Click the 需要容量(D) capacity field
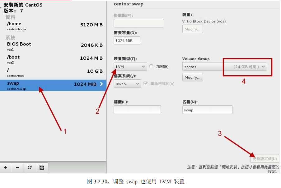The width and height of the screenshot is (281, 188). [x=127, y=40]
